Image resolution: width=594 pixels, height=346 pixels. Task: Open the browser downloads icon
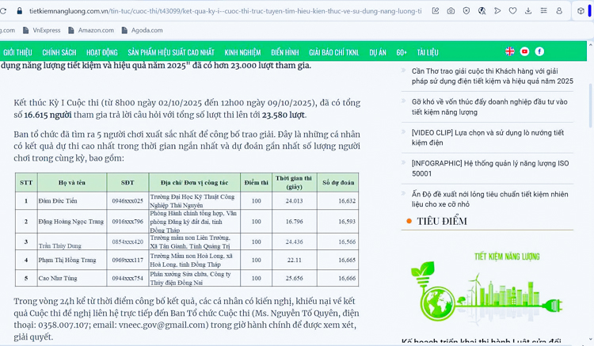[528, 11]
